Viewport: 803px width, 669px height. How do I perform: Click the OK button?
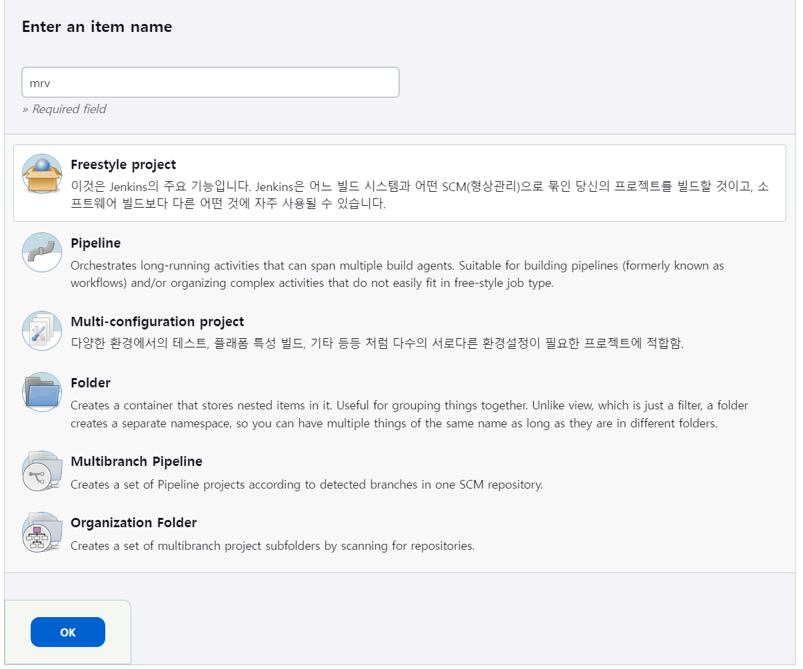(68, 632)
